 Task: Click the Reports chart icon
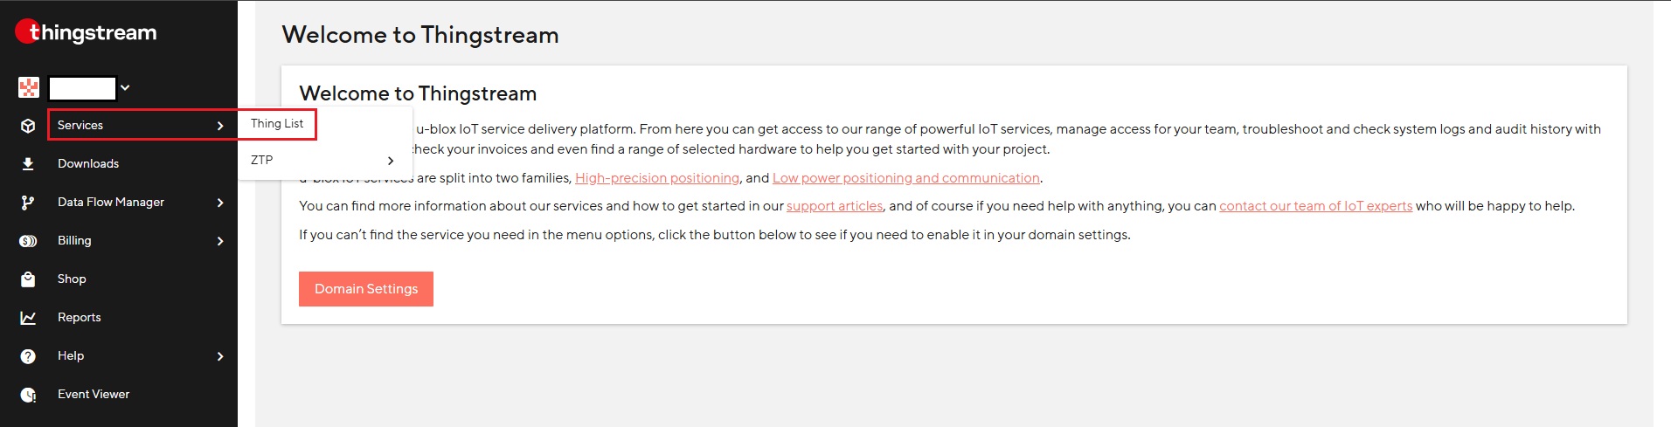[x=28, y=318]
